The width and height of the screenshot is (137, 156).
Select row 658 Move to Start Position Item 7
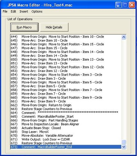click(66, 90)
